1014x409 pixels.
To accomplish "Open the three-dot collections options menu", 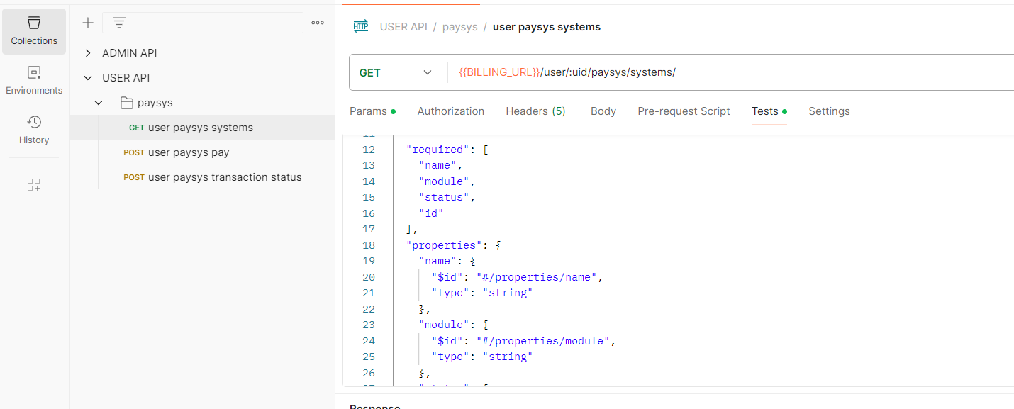I will tap(318, 23).
